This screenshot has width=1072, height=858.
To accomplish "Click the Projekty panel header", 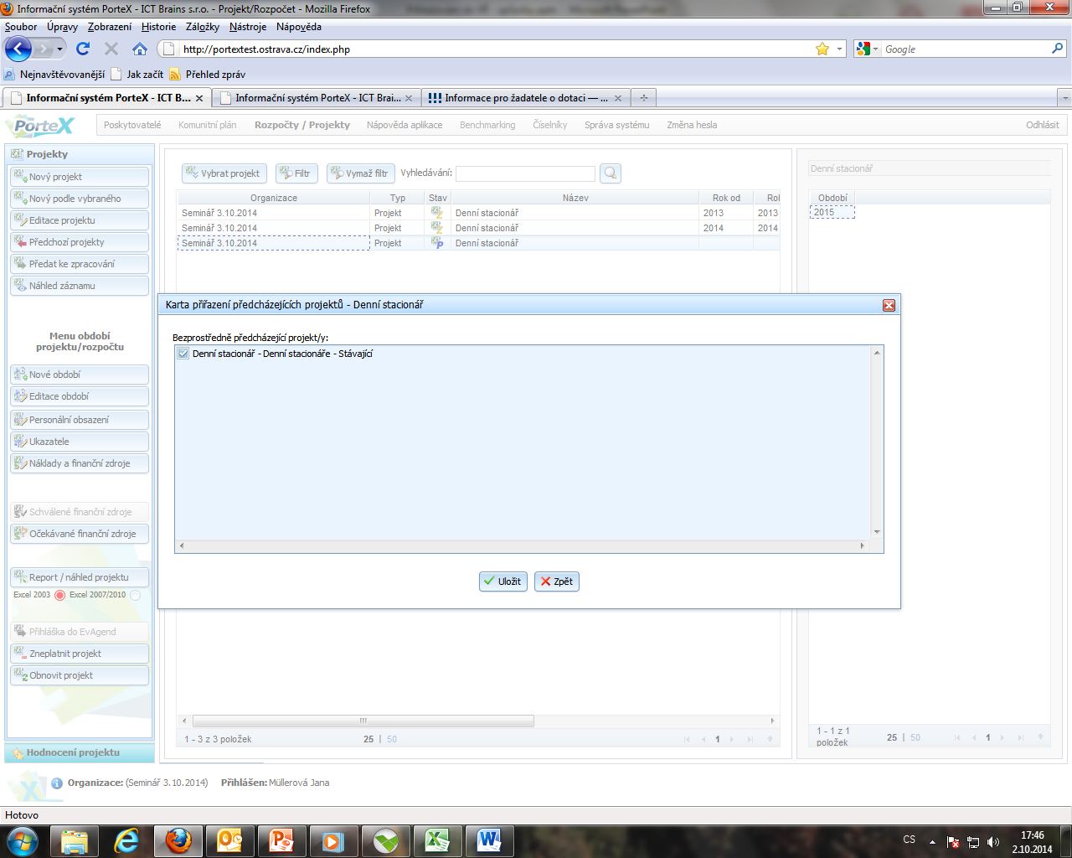I will point(80,154).
